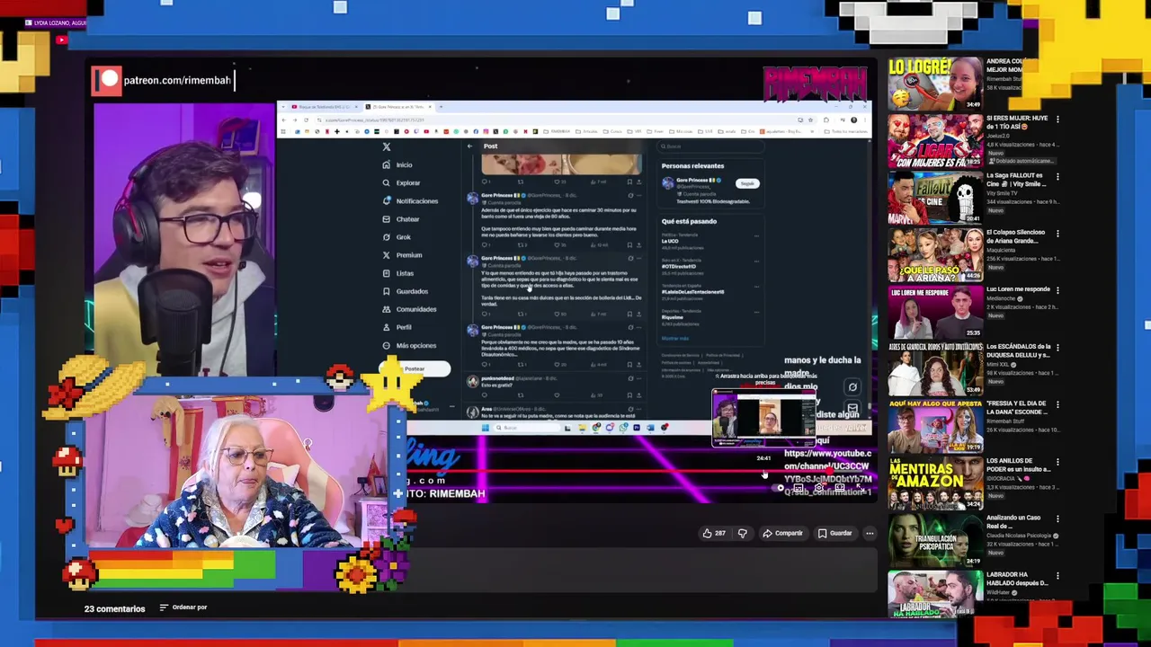The height and width of the screenshot is (647, 1151).
Task: Open 'La Saga FALLOUT es Cine' title
Action: 1017,180
